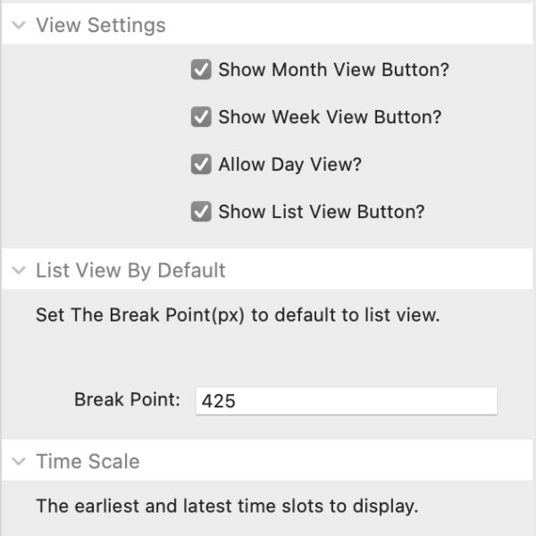Collapse the Time Scale section chevron
The width and height of the screenshot is (536, 536).
19,462
